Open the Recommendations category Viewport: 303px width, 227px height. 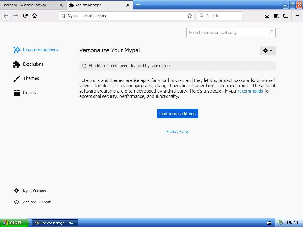36,50
